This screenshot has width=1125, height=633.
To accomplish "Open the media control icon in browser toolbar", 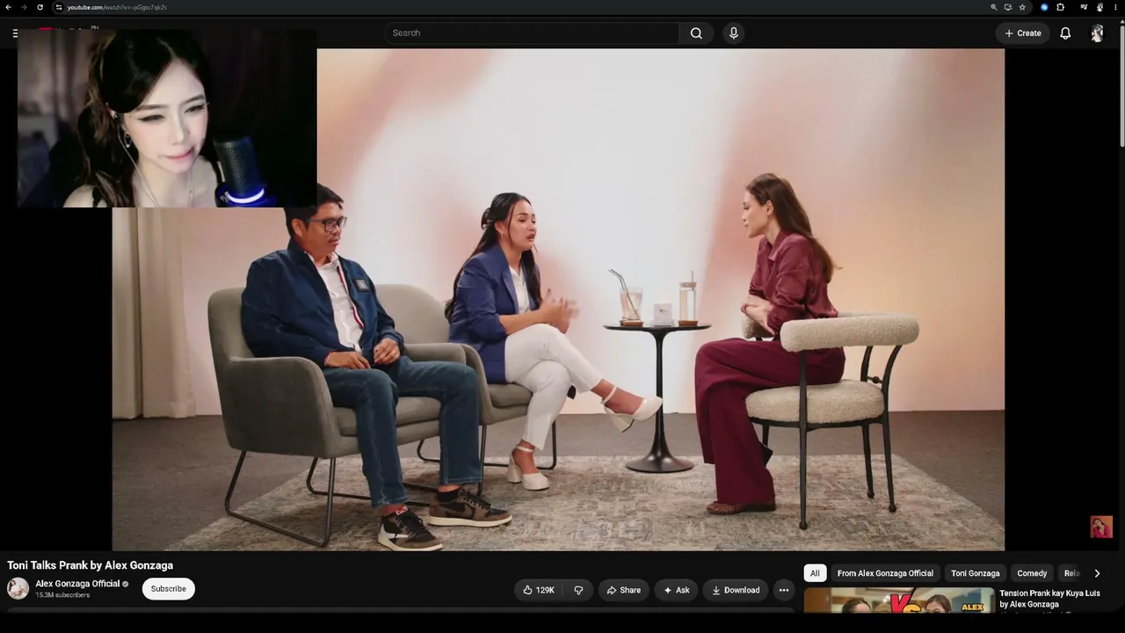I will (x=1084, y=7).
